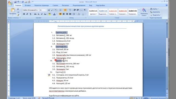Open the line spacing dropdown
The height and width of the screenshot is (99, 176).
[74, 14]
